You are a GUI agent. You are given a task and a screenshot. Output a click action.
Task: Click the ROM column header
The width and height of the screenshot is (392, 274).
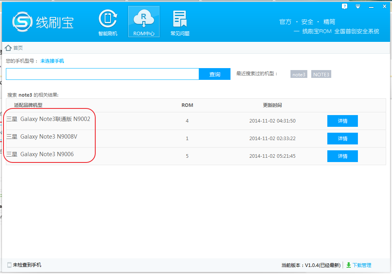click(187, 105)
